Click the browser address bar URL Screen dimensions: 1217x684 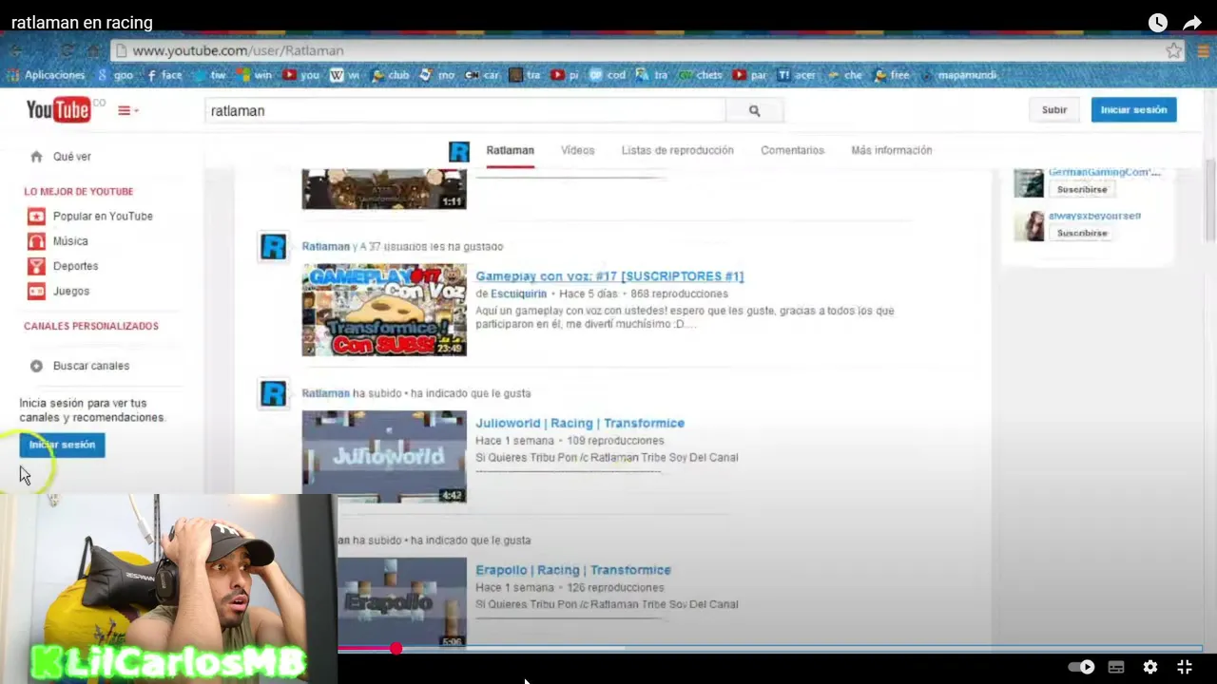click(238, 50)
